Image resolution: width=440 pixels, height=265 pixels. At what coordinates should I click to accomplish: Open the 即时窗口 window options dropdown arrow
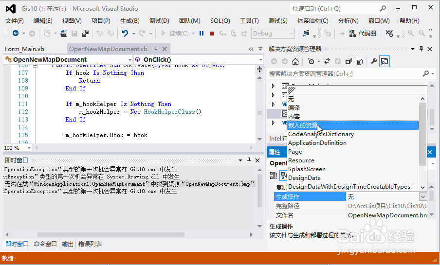(240, 160)
